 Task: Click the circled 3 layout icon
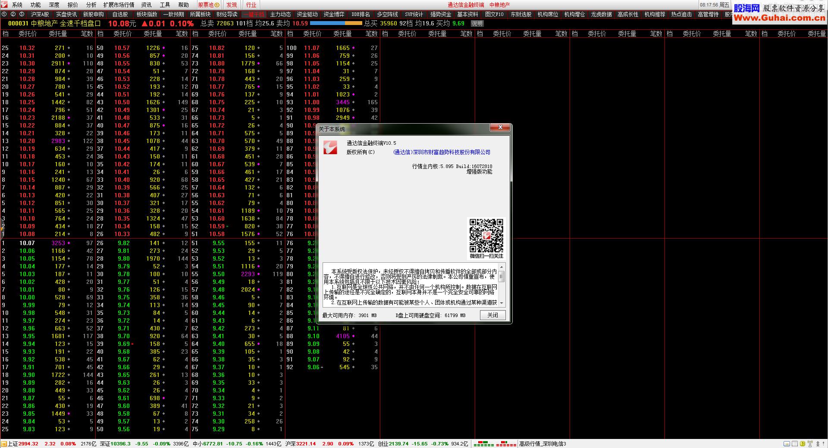[22, 14]
